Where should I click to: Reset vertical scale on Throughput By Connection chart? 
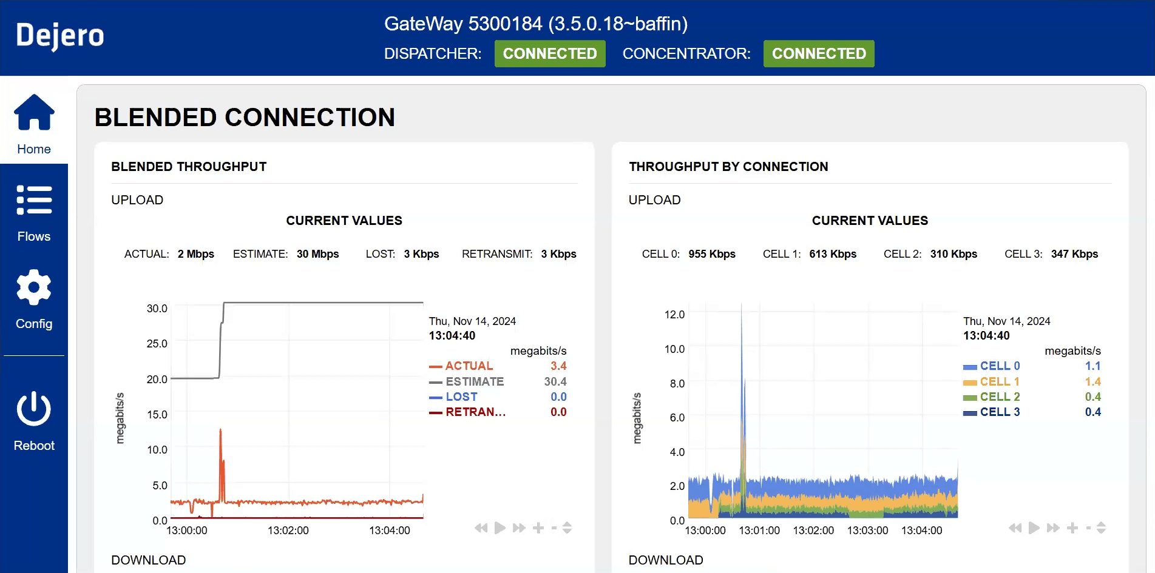(1101, 528)
